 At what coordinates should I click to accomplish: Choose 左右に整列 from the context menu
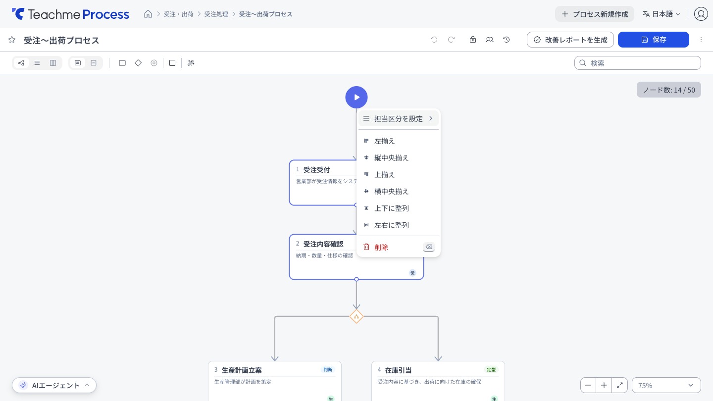click(399, 225)
